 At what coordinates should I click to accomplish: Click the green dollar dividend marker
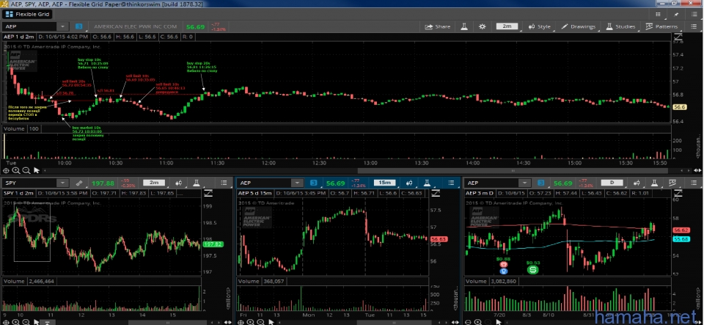(533, 270)
